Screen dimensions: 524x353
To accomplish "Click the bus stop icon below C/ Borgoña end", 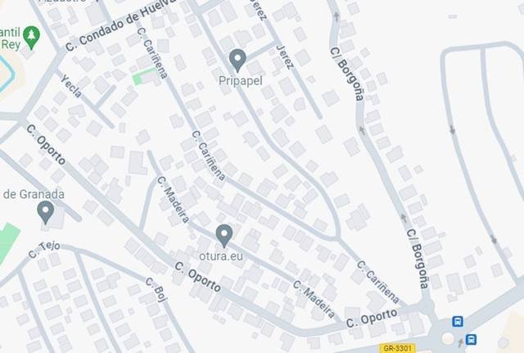I will (x=458, y=322).
